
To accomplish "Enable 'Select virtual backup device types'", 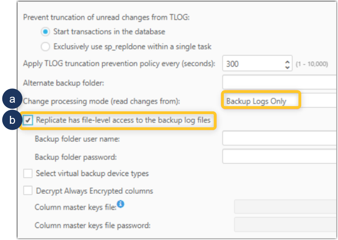I will click(x=27, y=173).
